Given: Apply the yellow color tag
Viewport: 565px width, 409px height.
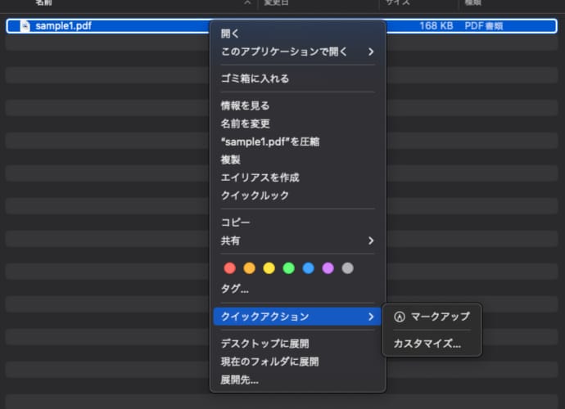Looking at the screenshot, I should click(x=269, y=268).
